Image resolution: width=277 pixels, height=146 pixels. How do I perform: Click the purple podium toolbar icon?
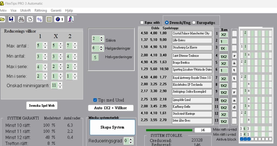(x=71, y=19)
